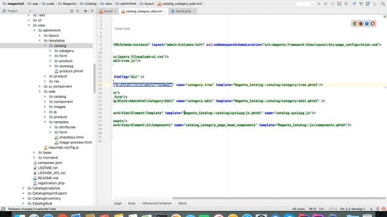Expand the ui_component folder
Screen dimensions: 387x217
point(40,87)
